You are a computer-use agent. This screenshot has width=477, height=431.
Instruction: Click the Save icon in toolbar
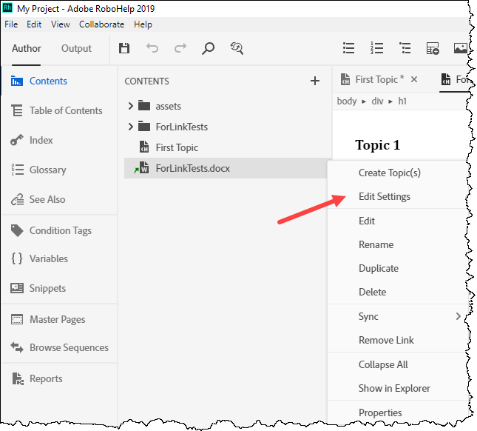[124, 49]
